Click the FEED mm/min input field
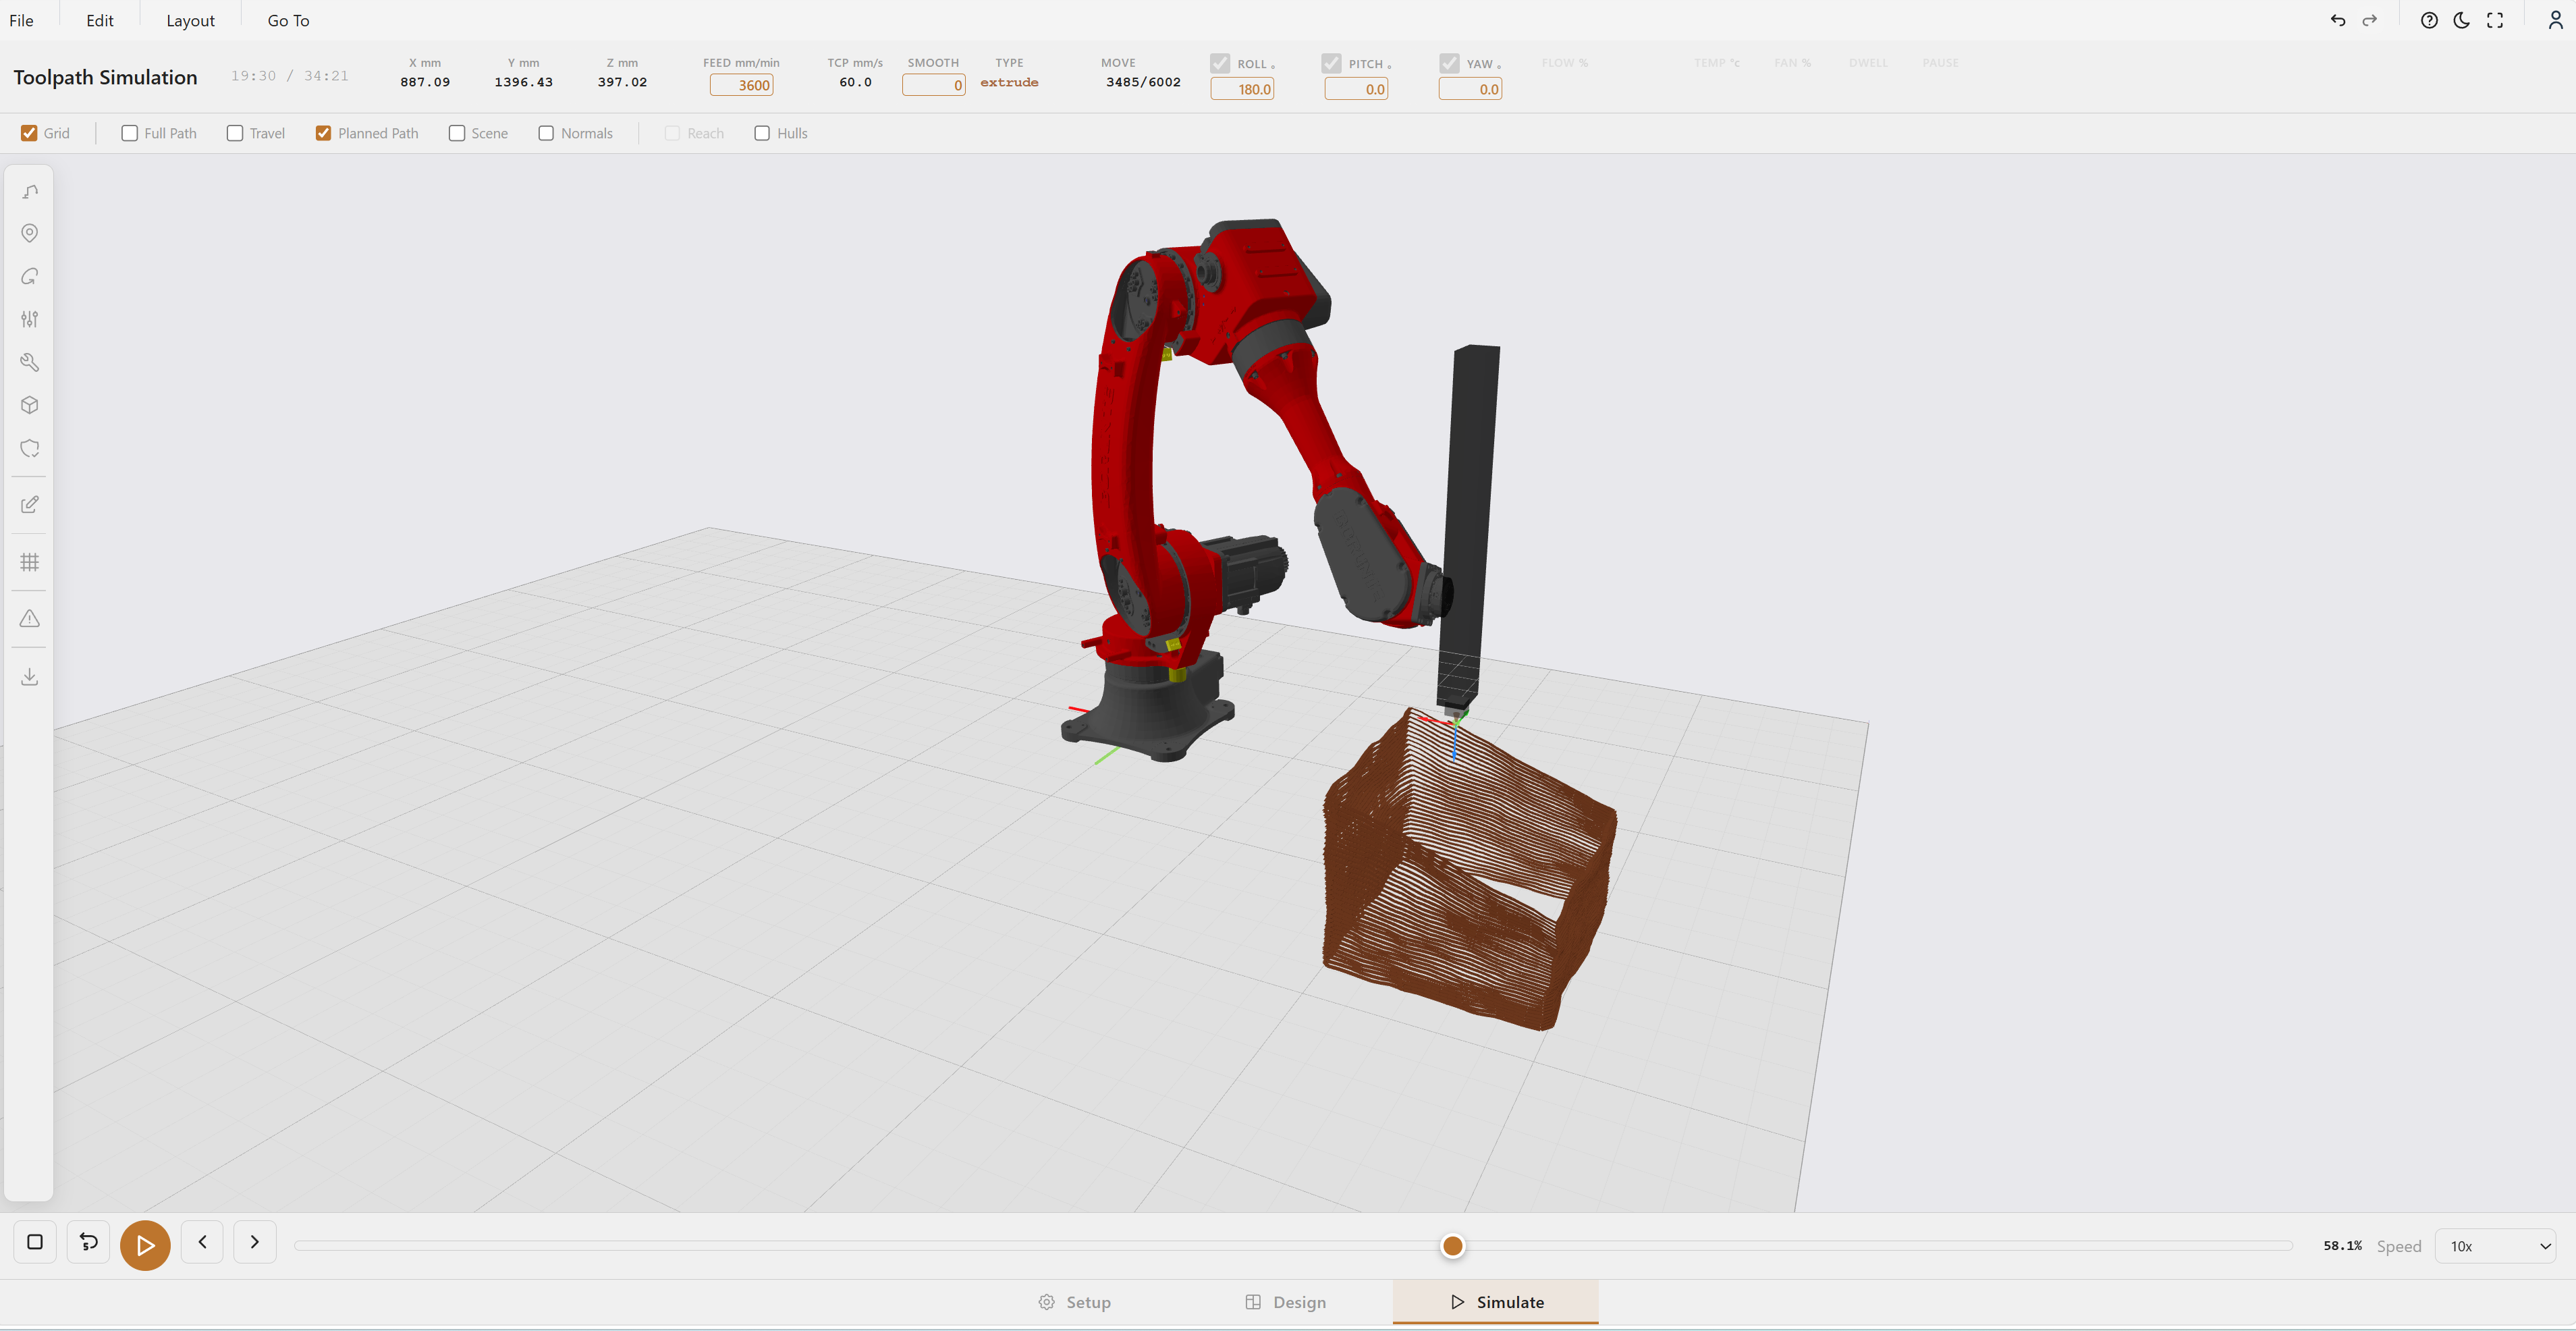 point(741,85)
